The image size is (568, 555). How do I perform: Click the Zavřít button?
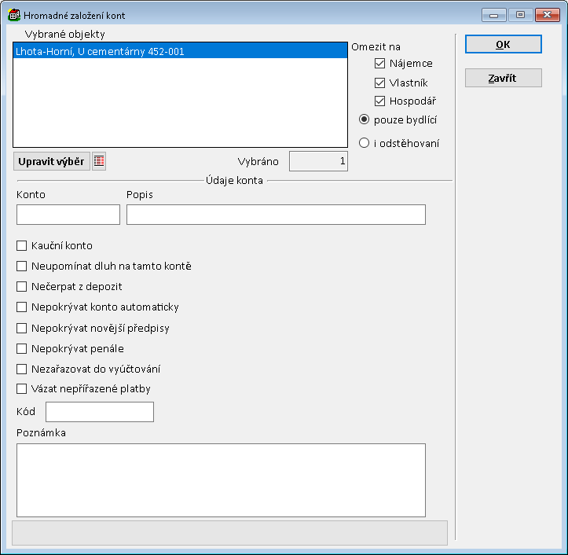(x=503, y=79)
